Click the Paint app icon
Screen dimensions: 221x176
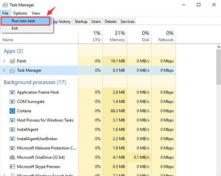[x=12, y=61]
